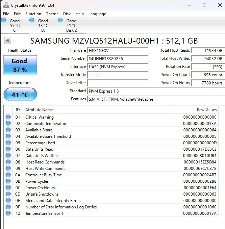This screenshot has height=229, width=225.
Task: Click status orb of Temperature Sensor 1 row
Action: click(8, 213)
